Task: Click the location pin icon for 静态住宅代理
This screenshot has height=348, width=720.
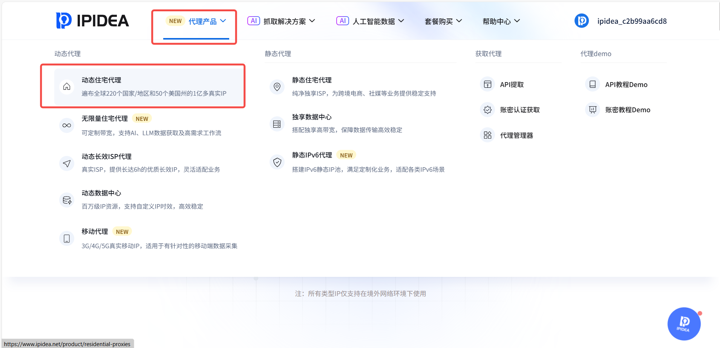Action: click(x=277, y=87)
